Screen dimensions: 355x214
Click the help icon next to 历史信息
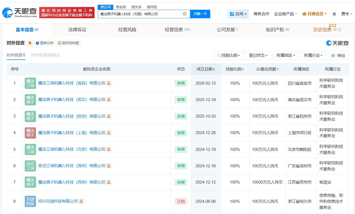pos(339,30)
